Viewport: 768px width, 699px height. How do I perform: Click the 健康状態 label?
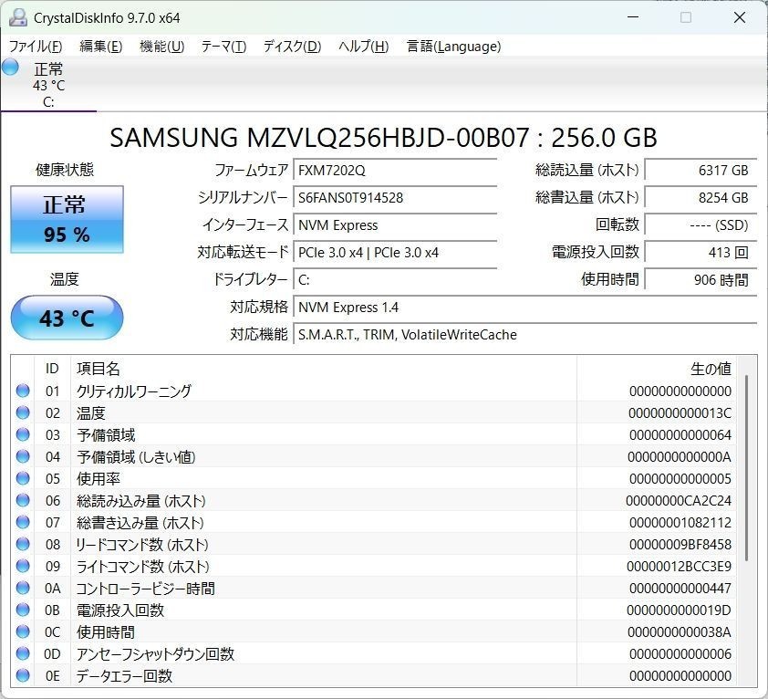65,170
